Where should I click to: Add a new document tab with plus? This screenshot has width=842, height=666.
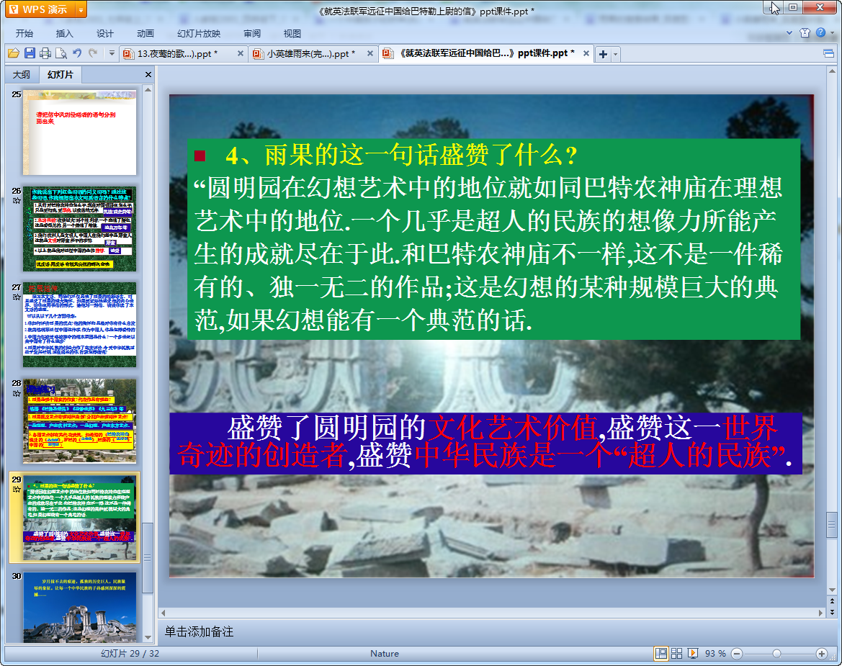coord(603,54)
